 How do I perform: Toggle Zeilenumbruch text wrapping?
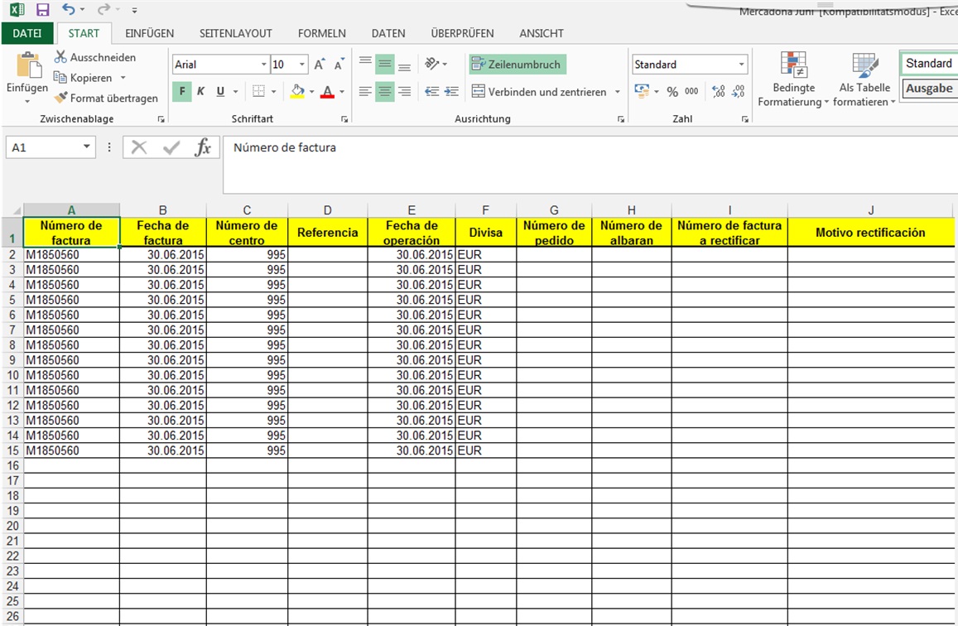(x=518, y=64)
